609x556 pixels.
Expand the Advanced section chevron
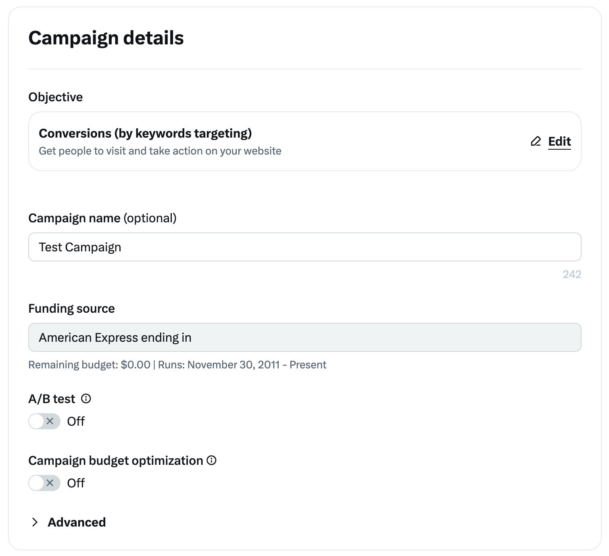coord(35,522)
